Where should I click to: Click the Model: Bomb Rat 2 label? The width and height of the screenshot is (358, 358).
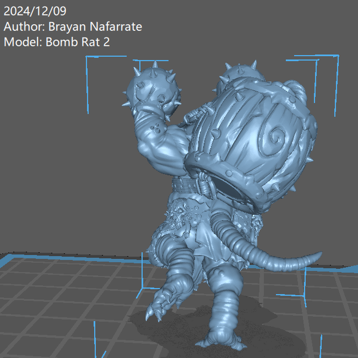[57, 42]
